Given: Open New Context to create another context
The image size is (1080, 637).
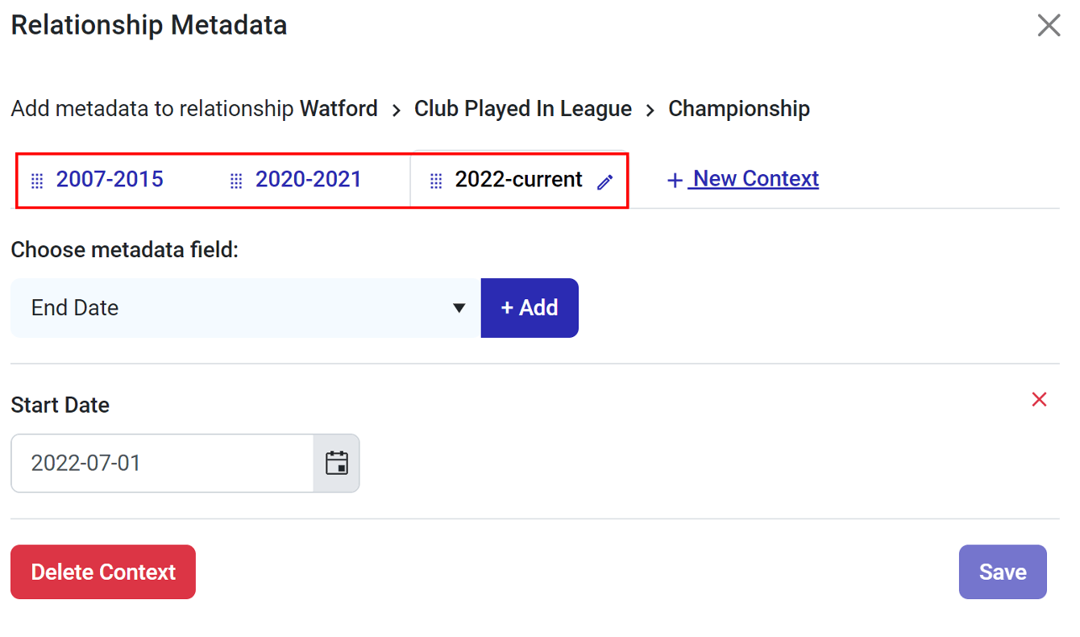Looking at the screenshot, I should pos(753,178).
